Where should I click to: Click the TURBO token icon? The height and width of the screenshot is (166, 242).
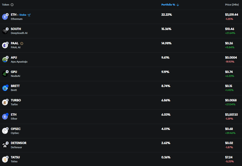[x=5, y=102]
